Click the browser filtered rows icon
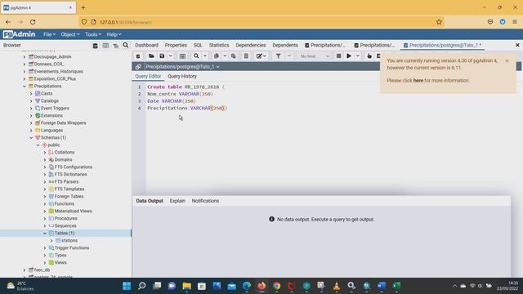Viewport: 523px width, 294px height. (x=116, y=46)
